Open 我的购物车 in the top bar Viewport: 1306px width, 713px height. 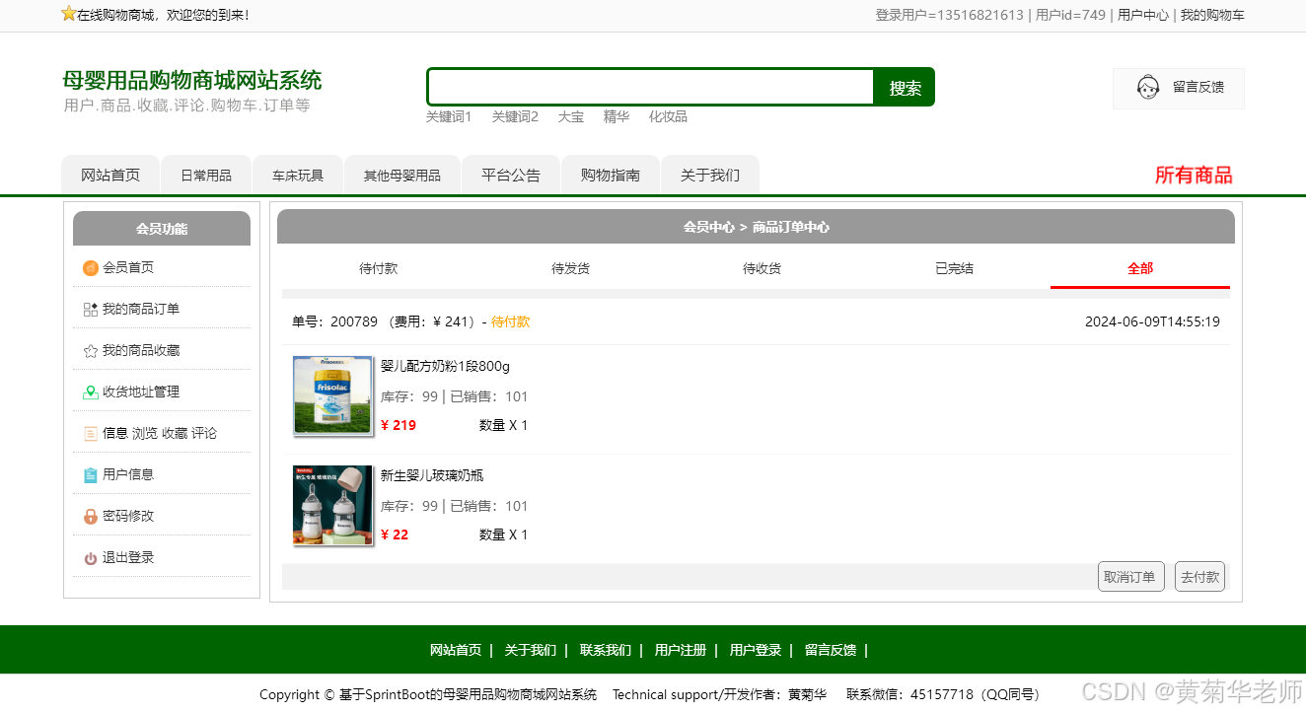1212,15
